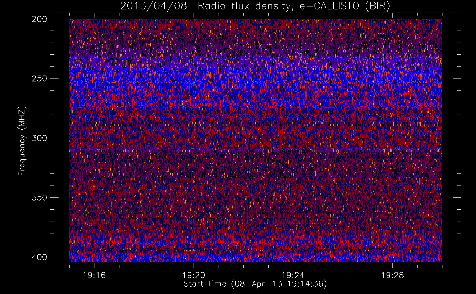476x294 pixels.
Task: Select the 200 frequency tick label
Action: [x=39, y=19]
